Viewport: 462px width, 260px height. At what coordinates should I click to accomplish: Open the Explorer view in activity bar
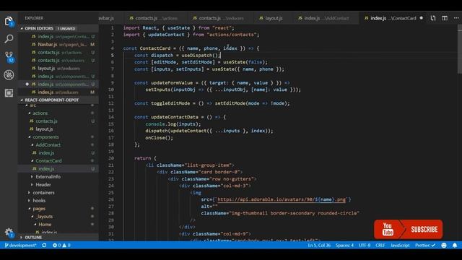(x=9, y=22)
